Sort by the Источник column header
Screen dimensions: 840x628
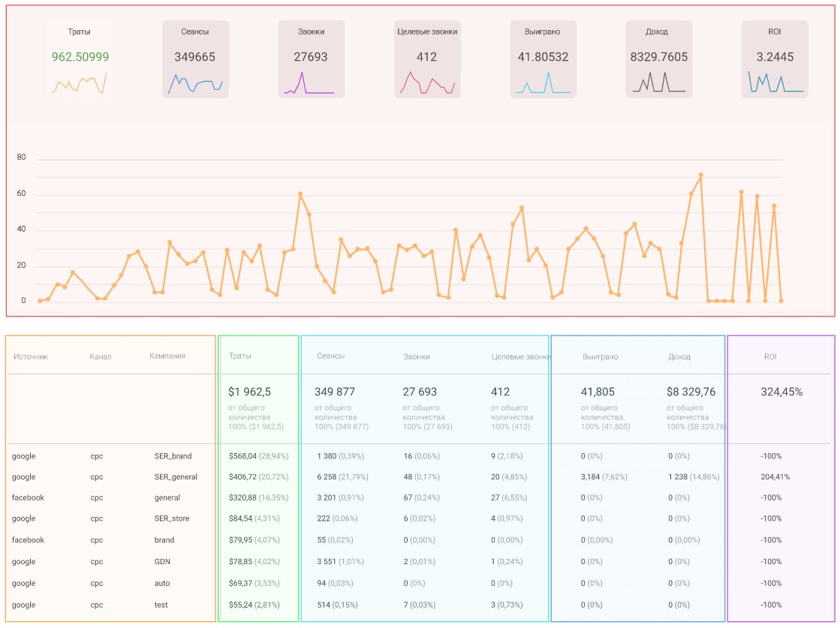tap(31, 356)
